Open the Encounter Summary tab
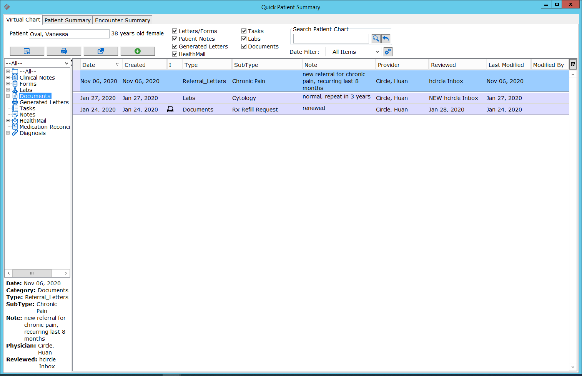 click(x=122, y=20)
